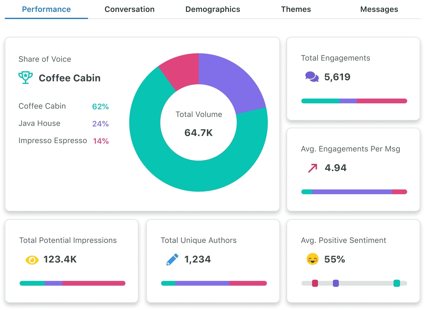The height and width of the screenshot is (310, 425).
Task: Select the Themes tab
Action: (x=296, y=9)
